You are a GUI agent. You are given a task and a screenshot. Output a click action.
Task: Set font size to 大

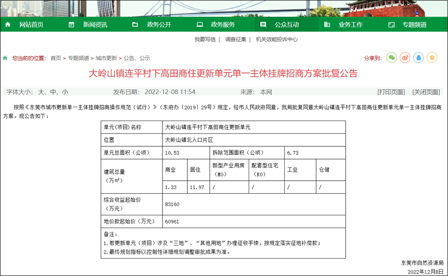41,92
